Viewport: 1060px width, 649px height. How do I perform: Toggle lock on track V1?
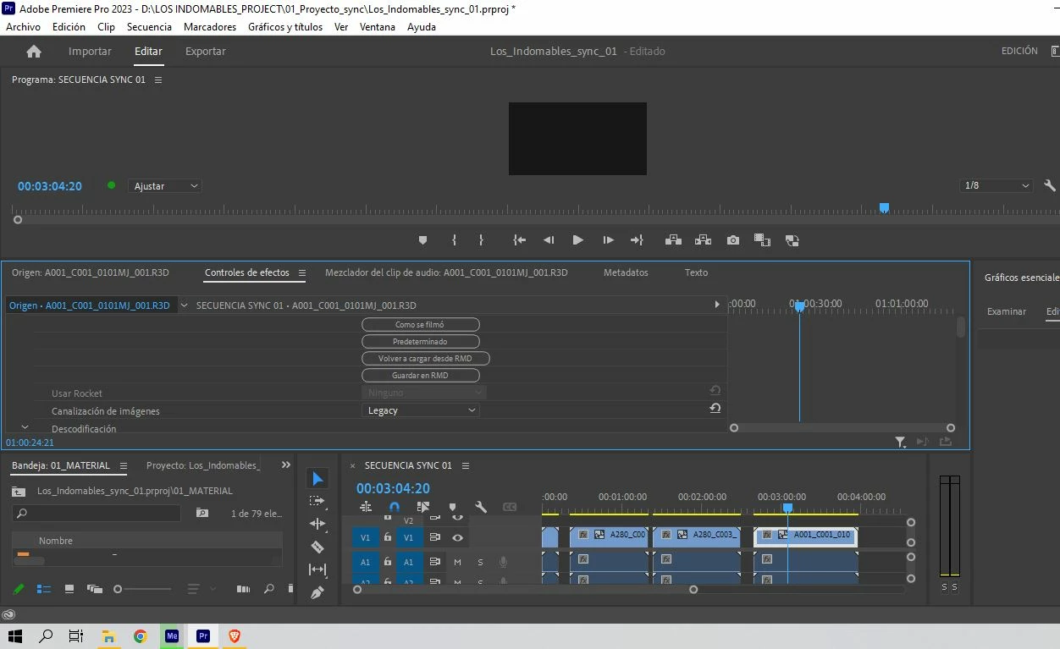pos(388,537)
